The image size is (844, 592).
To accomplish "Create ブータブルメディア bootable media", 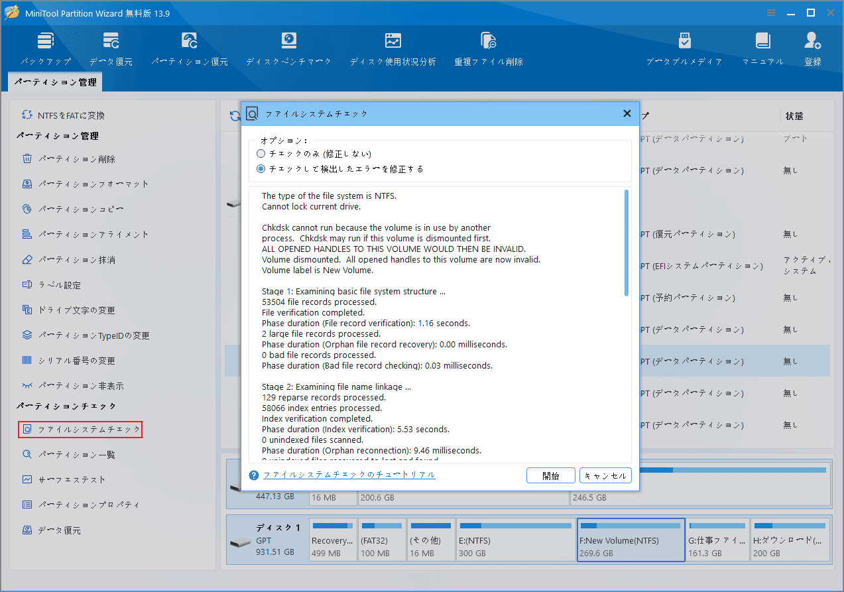I will point(684,49).
